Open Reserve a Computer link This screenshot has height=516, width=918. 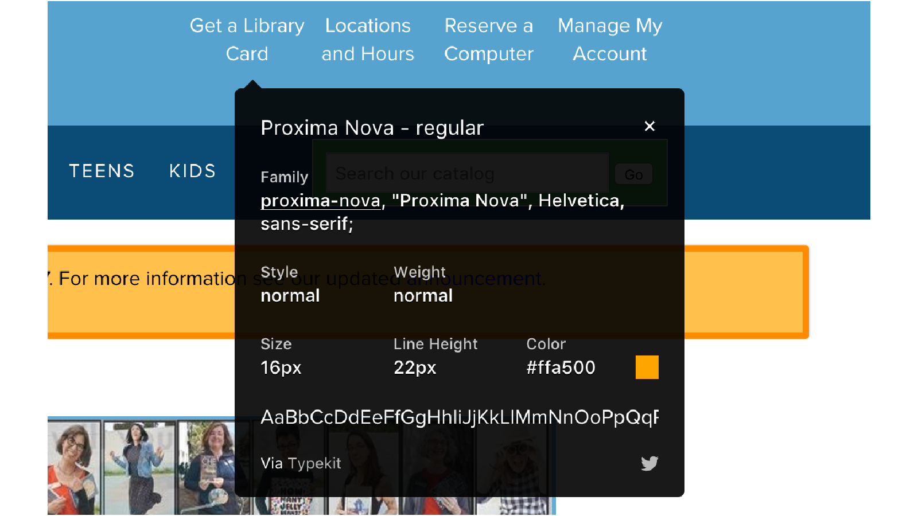click(x=489, y=40)
